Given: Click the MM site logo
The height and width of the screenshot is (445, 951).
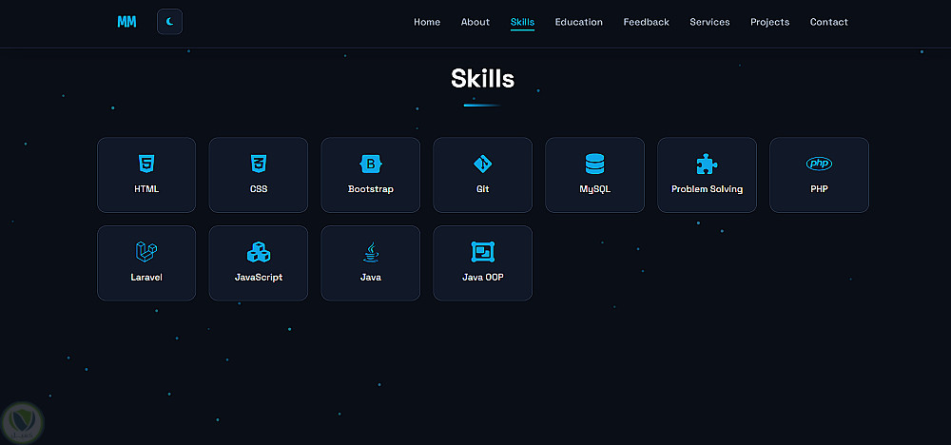Looking at the screenshot, I should 126,22.
